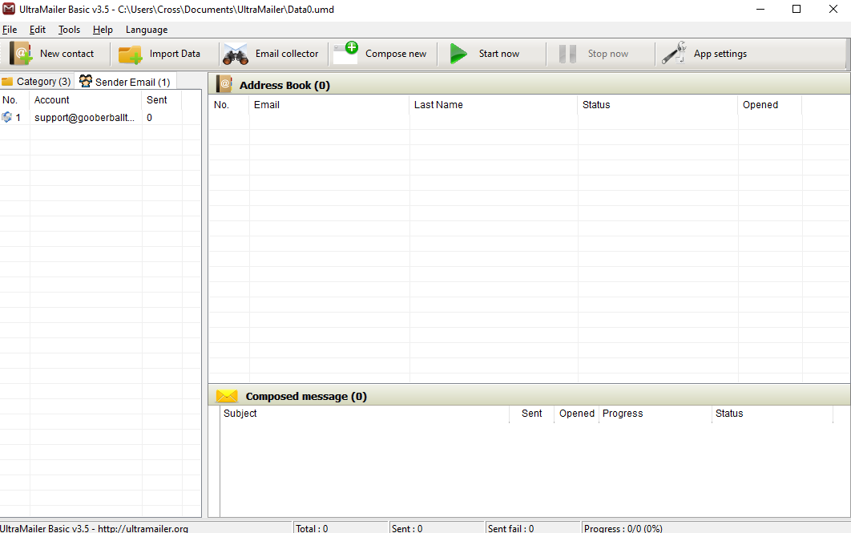Sort Address Book by Opened column
The image size is (851, 533).
coord(769,105)
